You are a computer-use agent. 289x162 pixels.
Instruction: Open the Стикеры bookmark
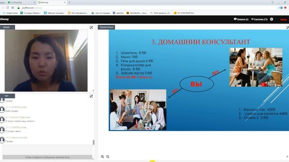coord(30,13)
